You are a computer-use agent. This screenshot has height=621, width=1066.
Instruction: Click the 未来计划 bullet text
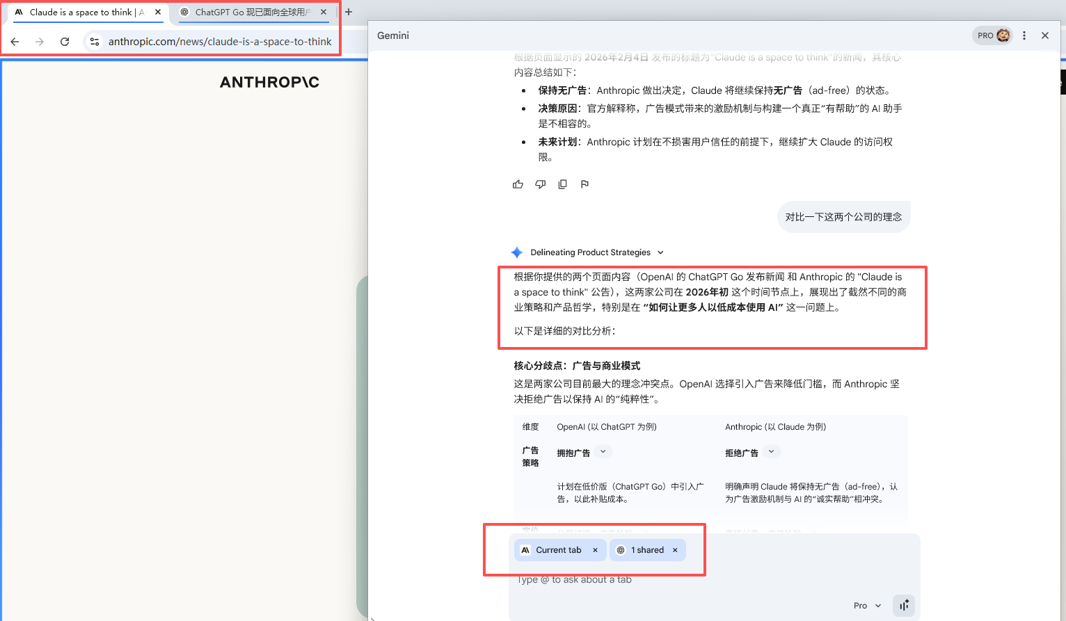click(715, 150)
